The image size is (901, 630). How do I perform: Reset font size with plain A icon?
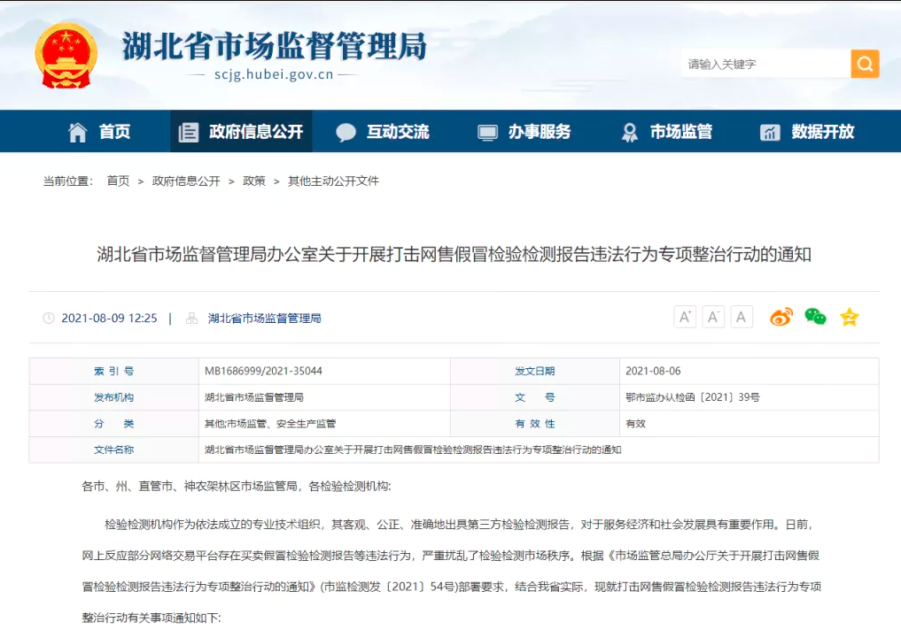tap(742, 317)
